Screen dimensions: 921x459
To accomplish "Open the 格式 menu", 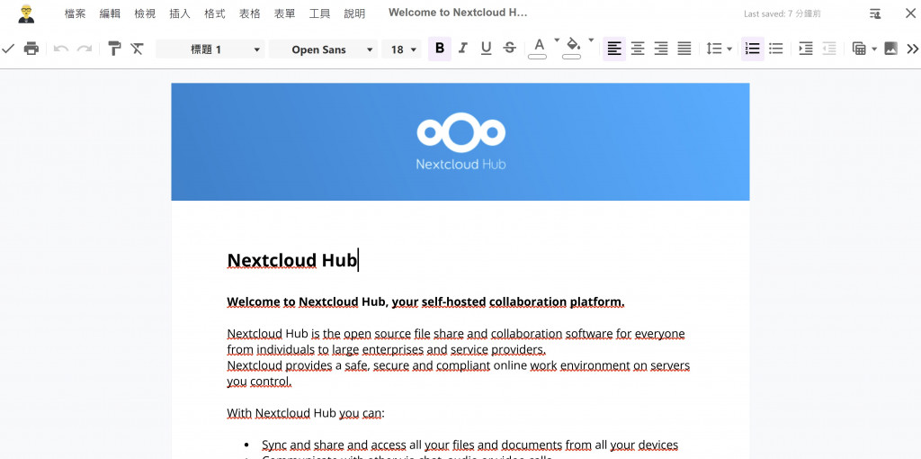I will click(x=215, y=13).
